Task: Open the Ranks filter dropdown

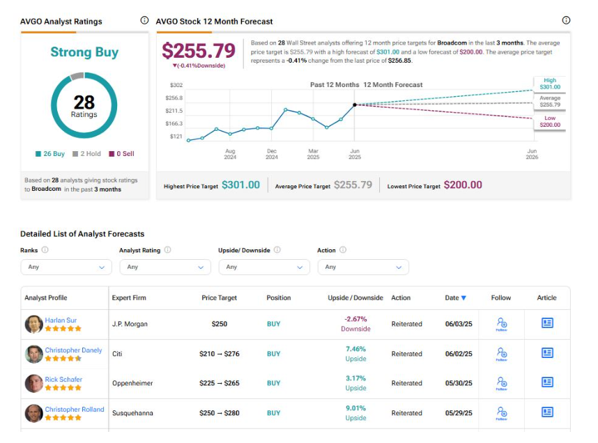Action: (66, 267)
